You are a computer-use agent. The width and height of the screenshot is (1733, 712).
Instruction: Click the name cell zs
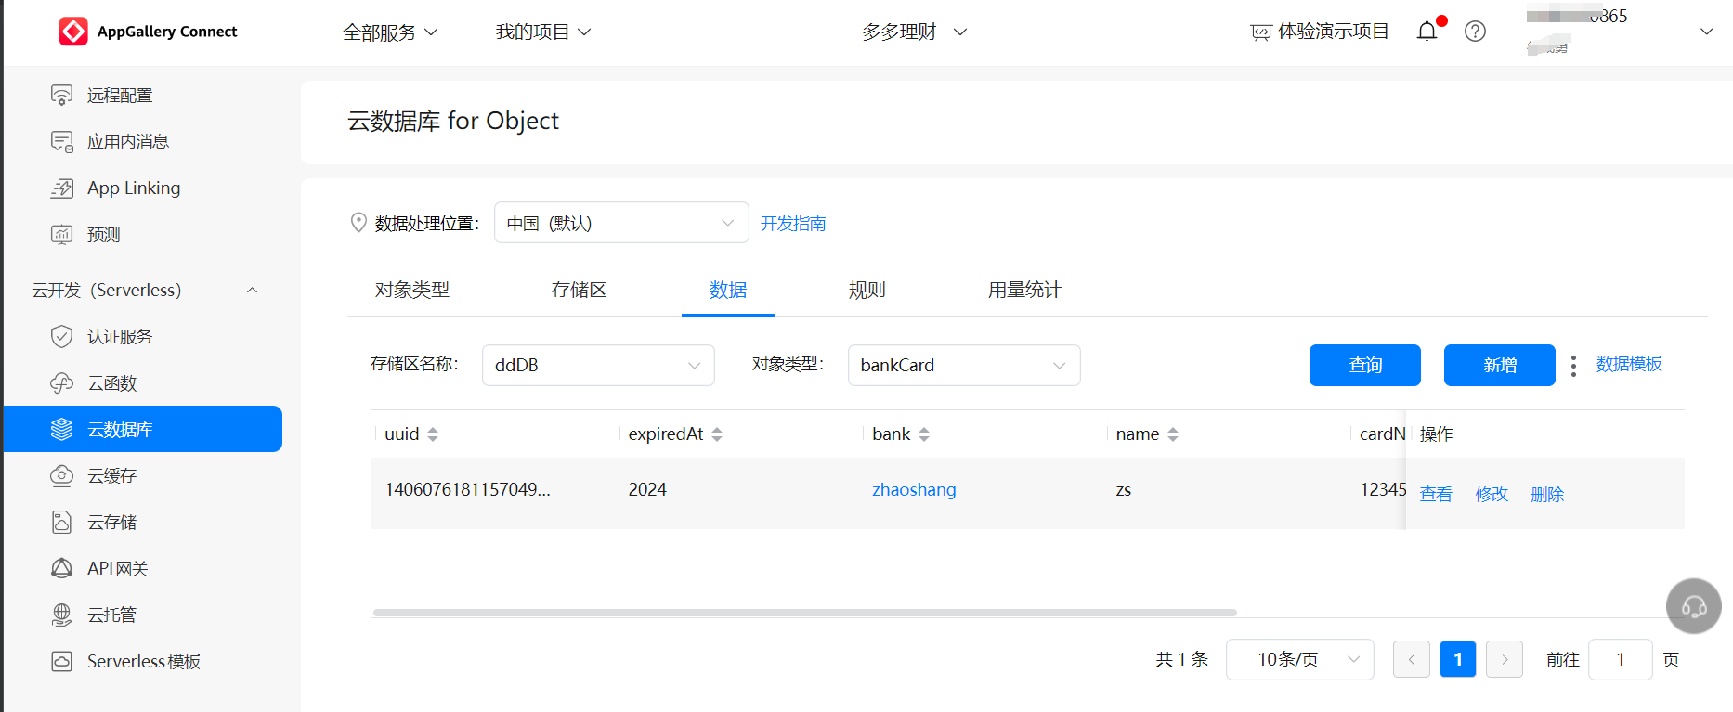(x=1124, y=490)
